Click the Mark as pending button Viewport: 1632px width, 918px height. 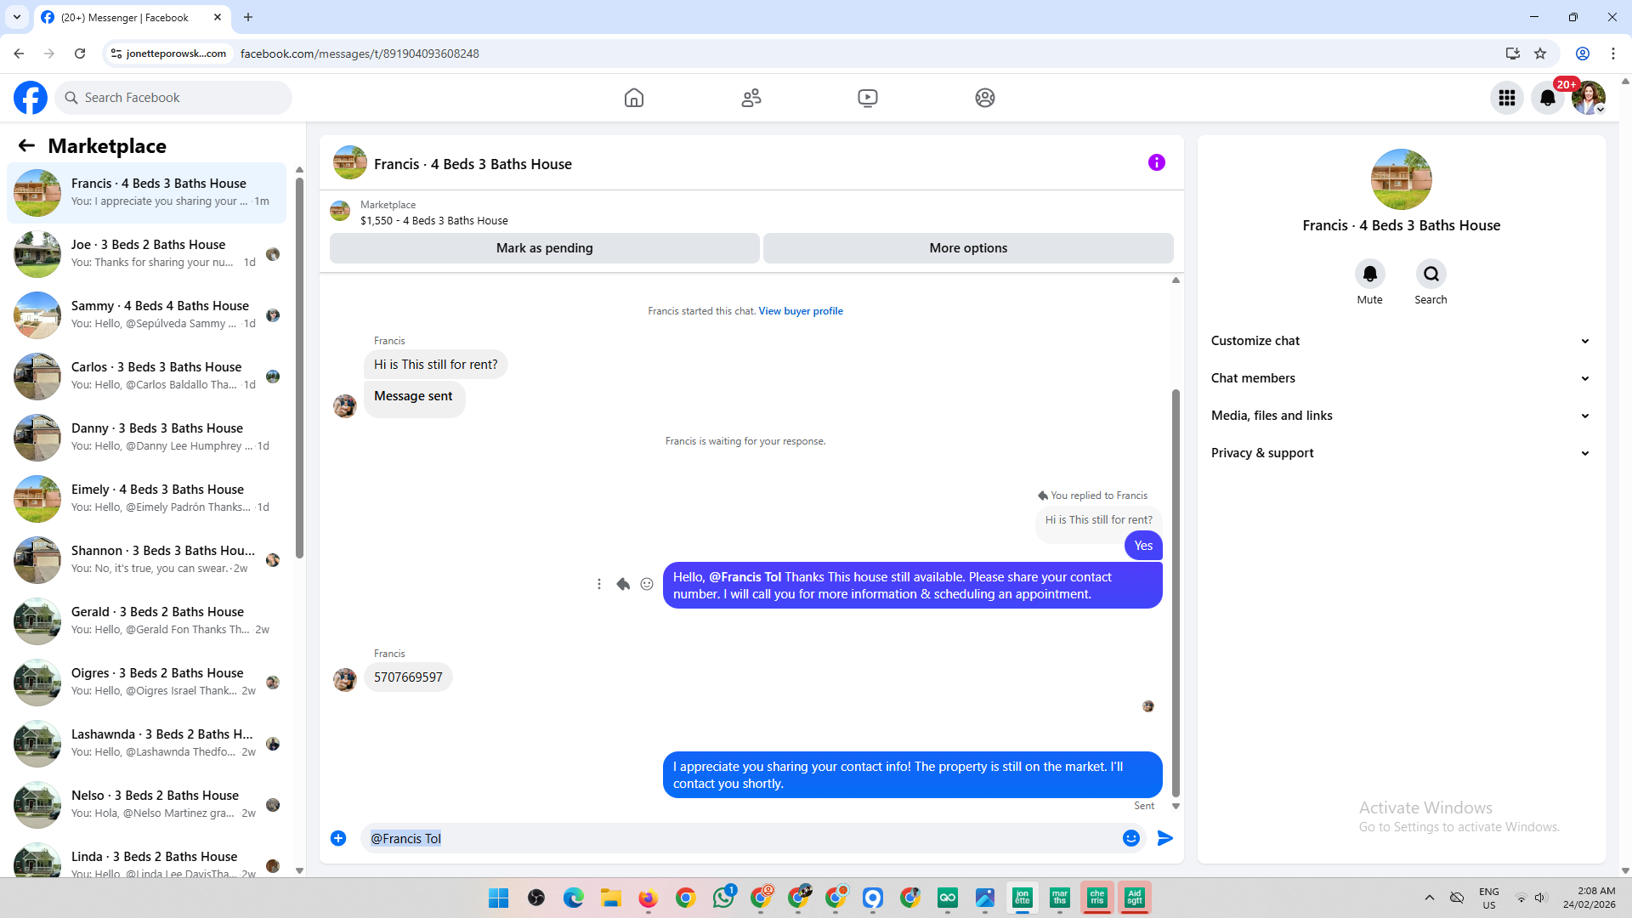point(544,248)
